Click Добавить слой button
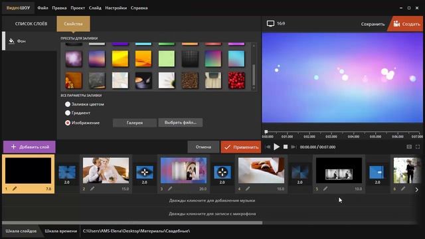Viewport: 425px width, 239px height. click(29, 147)
